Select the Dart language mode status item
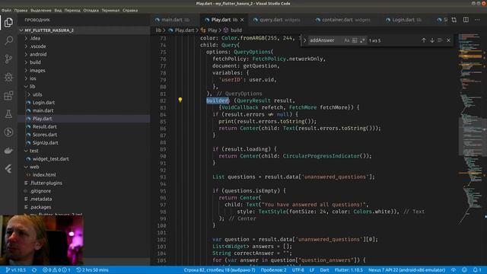The width and height of the screenshot is (487, 274). [x=324, y=270]
